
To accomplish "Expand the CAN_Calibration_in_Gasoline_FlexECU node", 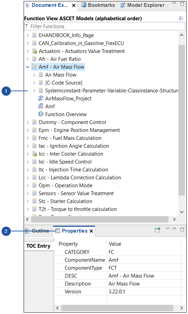I will click(28, 43).
